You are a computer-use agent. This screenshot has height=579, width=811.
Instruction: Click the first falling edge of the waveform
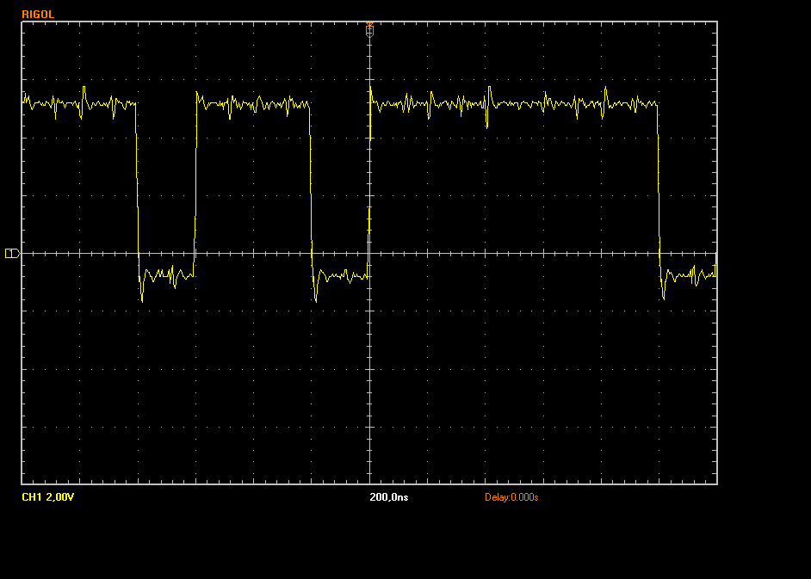137,189
